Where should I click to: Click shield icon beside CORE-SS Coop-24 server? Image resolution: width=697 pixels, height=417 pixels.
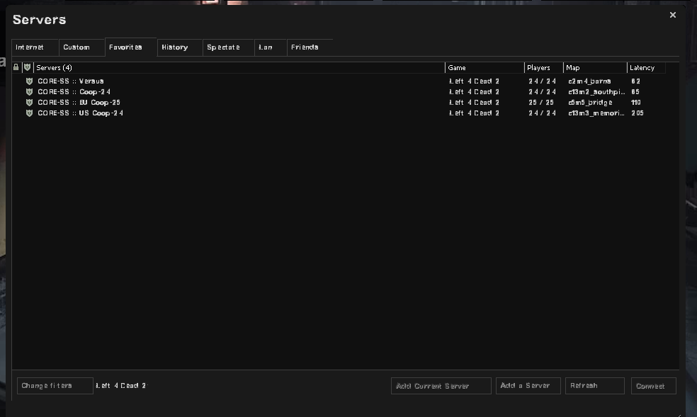(x=29, y=92)
